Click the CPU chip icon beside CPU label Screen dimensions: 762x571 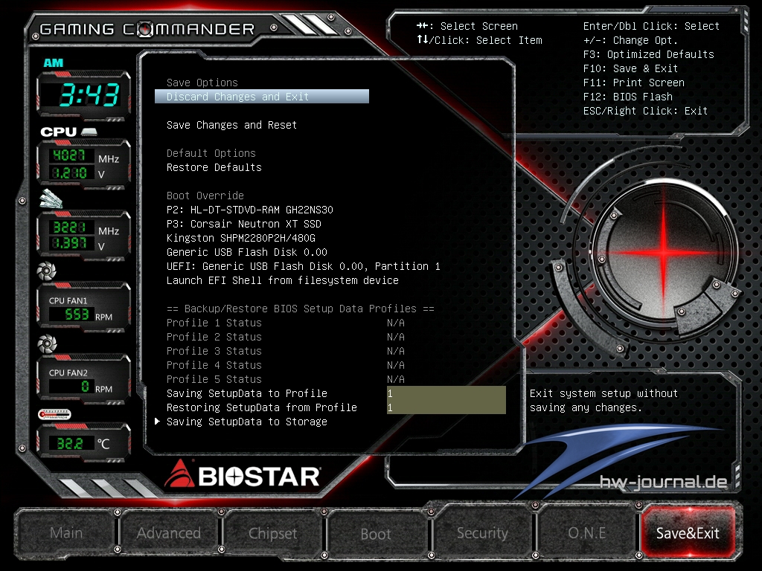pos(89,132)
